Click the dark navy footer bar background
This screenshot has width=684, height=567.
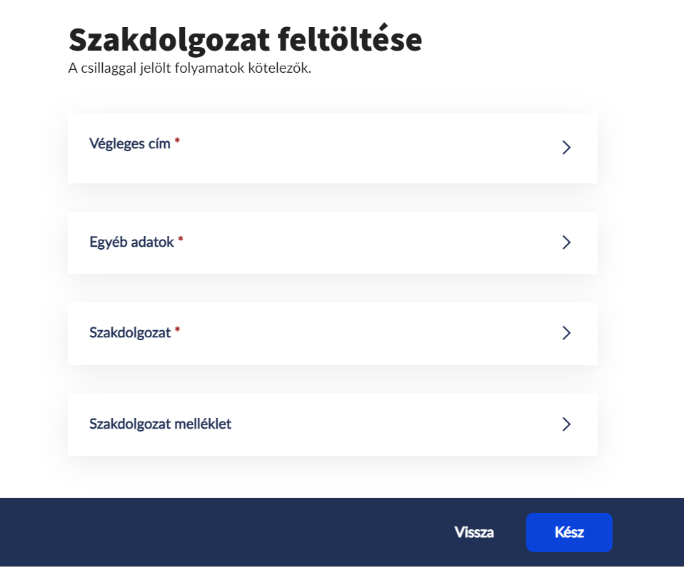tap(214, 532)
